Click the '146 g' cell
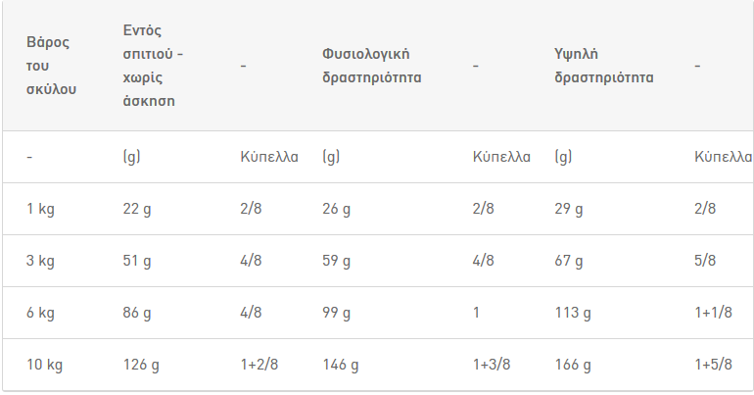The width and height of the screenshot is (754, 395). point(341,365)
